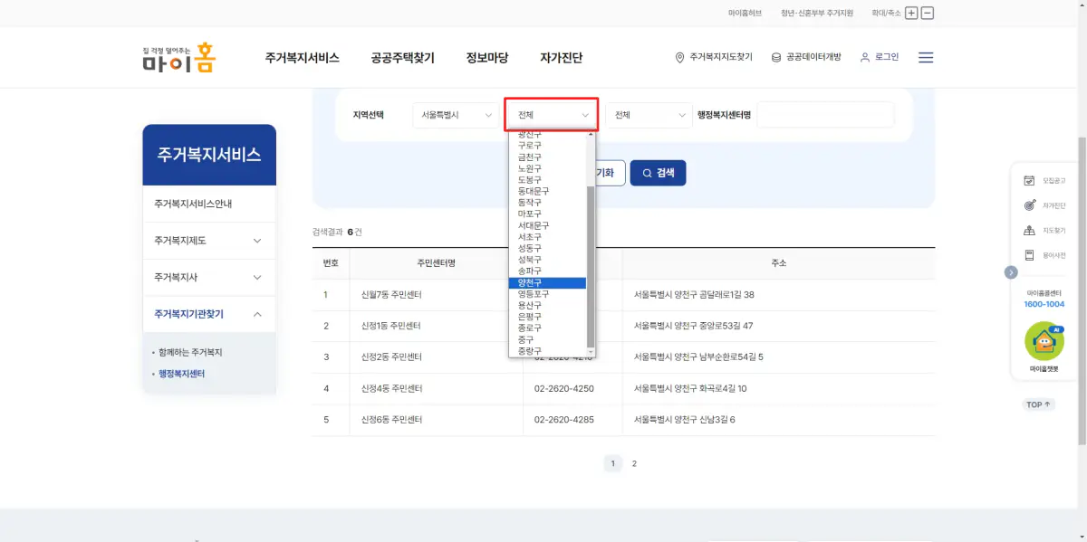The width and height of the screenshot is (1087, 542).
Task: Click the 로그인 link
Action: [887, 57]
